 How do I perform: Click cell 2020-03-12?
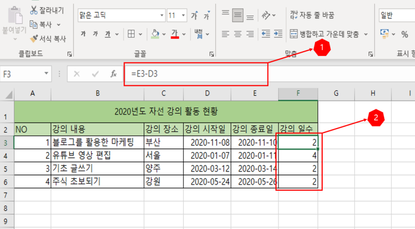point(207,169)
